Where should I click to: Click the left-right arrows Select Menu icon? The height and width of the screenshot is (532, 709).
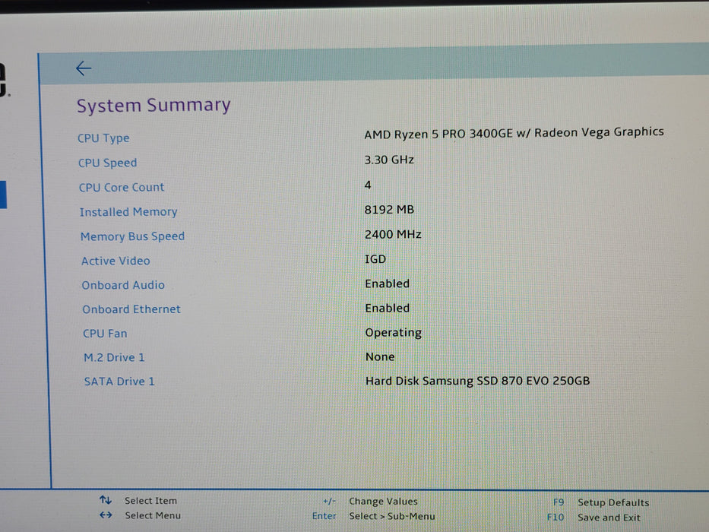(x=106, y=515)
